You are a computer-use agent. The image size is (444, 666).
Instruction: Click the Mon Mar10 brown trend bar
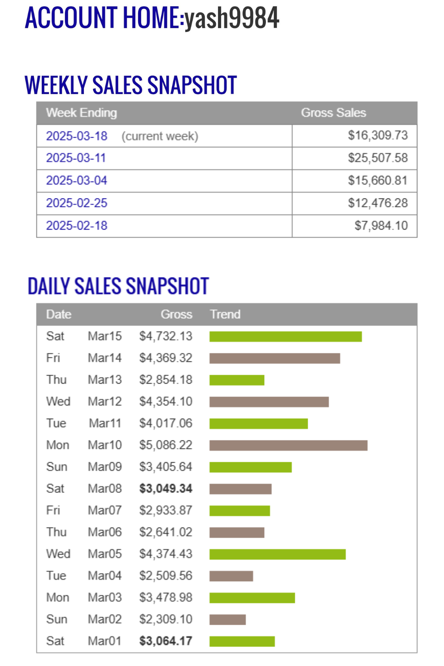tap(288, 445)
